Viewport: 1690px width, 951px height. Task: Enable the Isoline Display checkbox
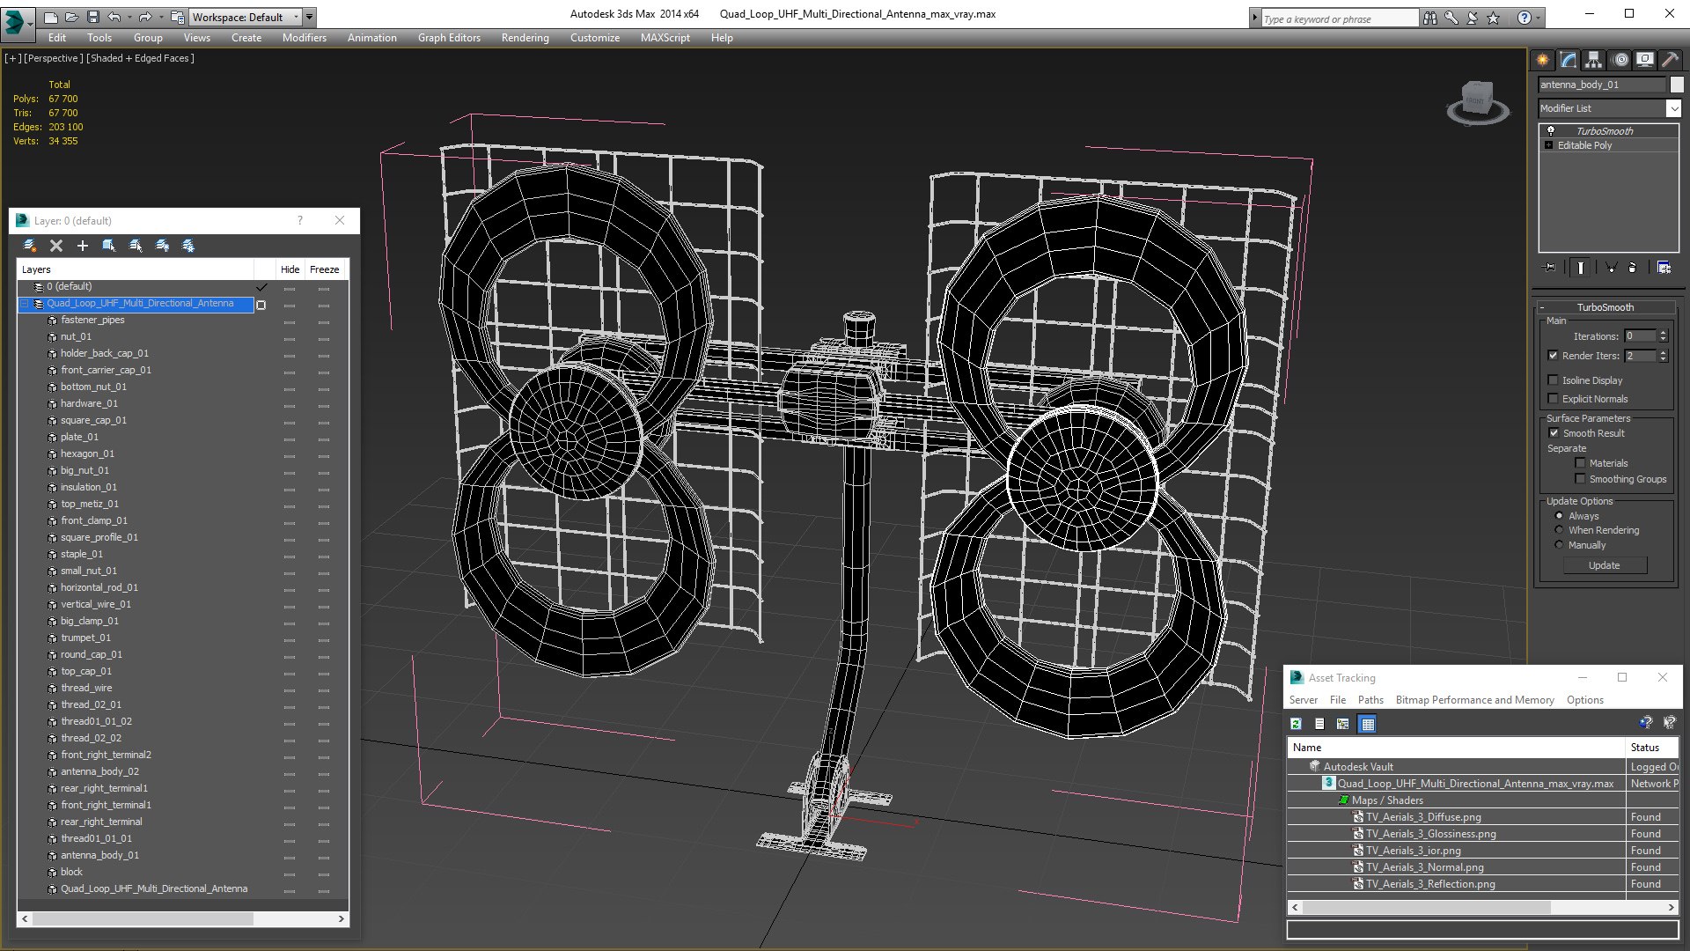(x=1553, y=380)
